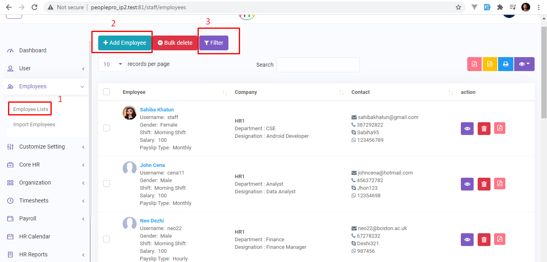
Task: Open Dashboard from the sidebar
Action: (32, 50)
